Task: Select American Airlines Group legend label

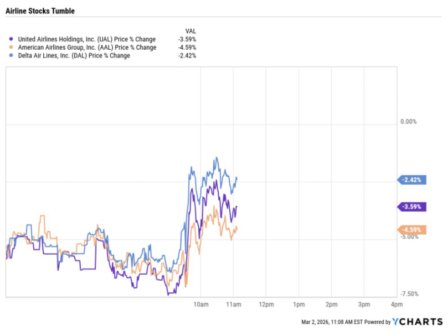Action: click(87, 47)
